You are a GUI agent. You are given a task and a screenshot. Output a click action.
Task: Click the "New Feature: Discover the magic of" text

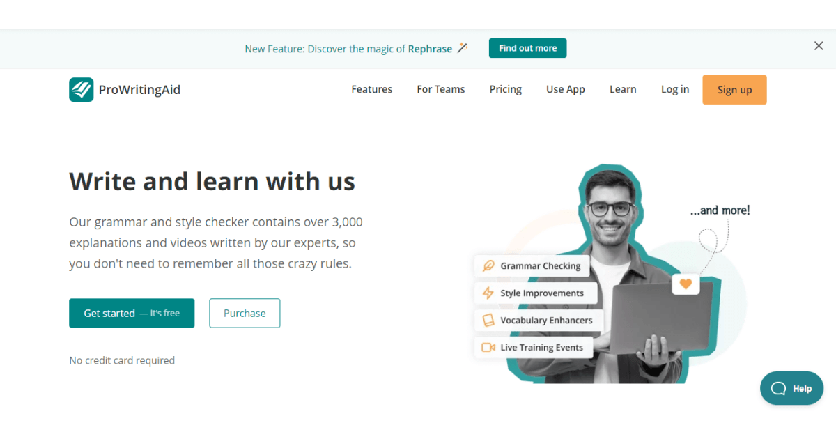pyautogui.click(x=325, y=49)
